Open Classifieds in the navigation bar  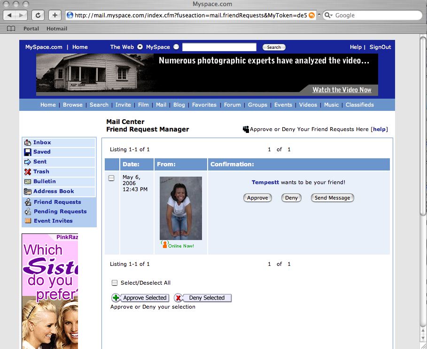(360, 105)
